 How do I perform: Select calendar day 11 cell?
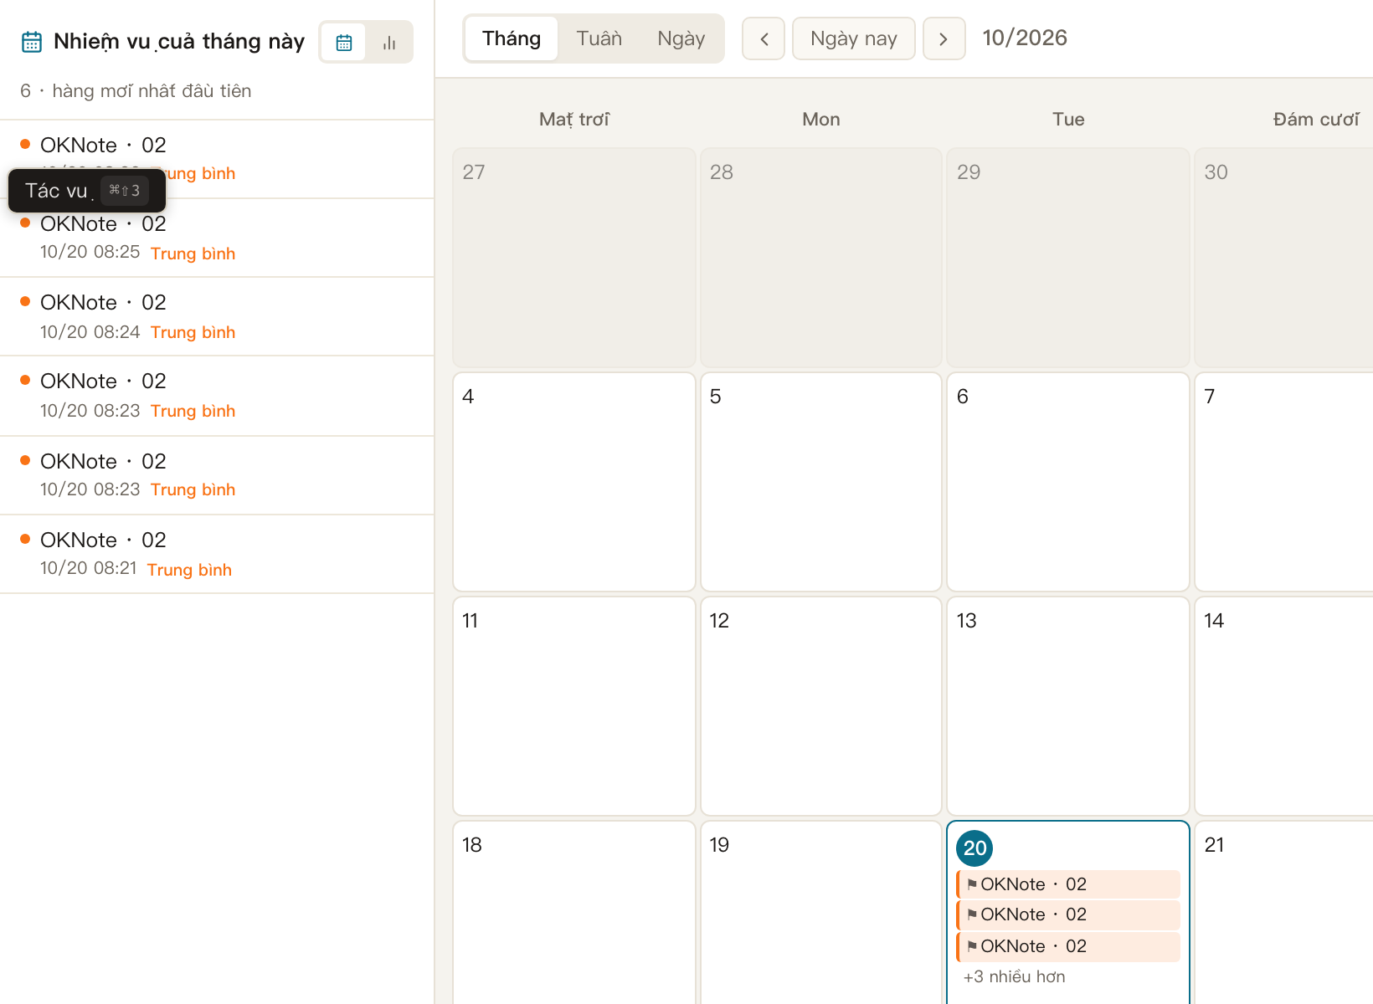click(574, 706)
